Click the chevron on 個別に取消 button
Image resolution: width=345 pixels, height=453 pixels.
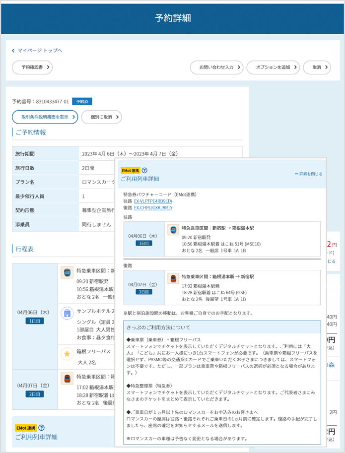coord(117,117)
